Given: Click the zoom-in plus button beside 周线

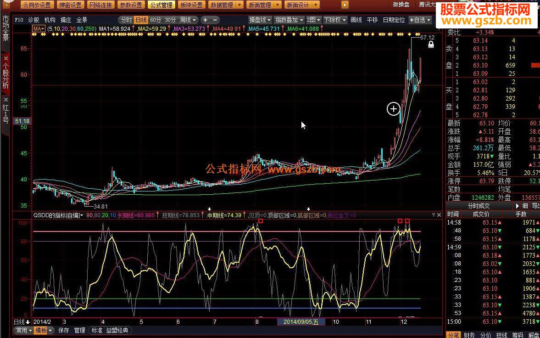Looking at the screenshot, I should point(205,20).
